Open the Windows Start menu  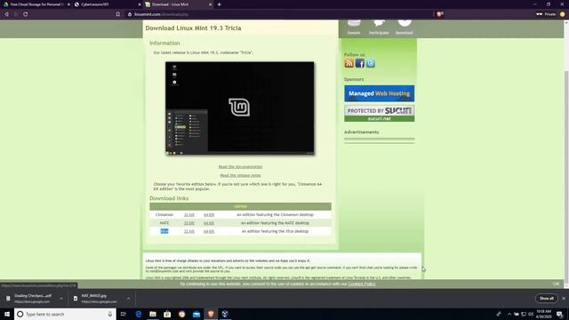click(x=7, y=314)
